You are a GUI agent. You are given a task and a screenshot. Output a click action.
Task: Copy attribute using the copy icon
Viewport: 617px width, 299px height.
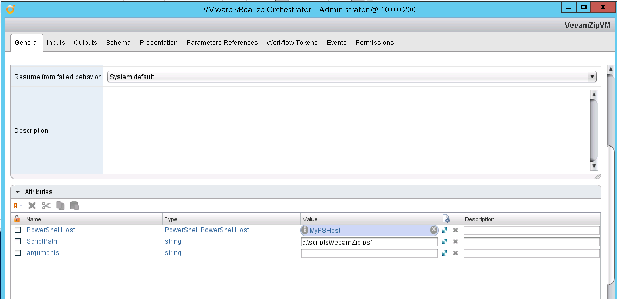pyautogui.click(x=60, y=206)
